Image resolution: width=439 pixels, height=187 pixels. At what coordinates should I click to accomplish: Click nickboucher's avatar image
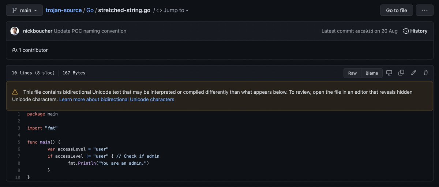(15, 31)
